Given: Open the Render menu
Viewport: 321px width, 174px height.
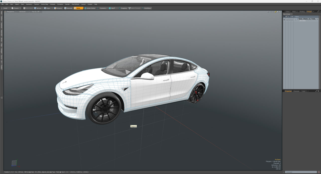Looking at the screenshot, I should click(67, 4).
